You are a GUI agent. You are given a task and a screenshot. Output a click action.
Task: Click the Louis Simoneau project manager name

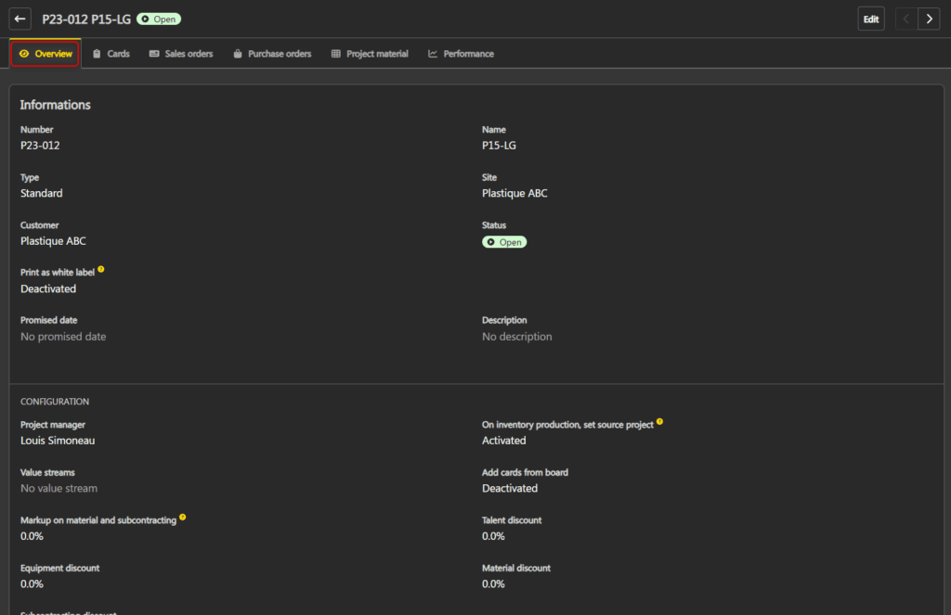pyautogui.click(x=58, y=441)
